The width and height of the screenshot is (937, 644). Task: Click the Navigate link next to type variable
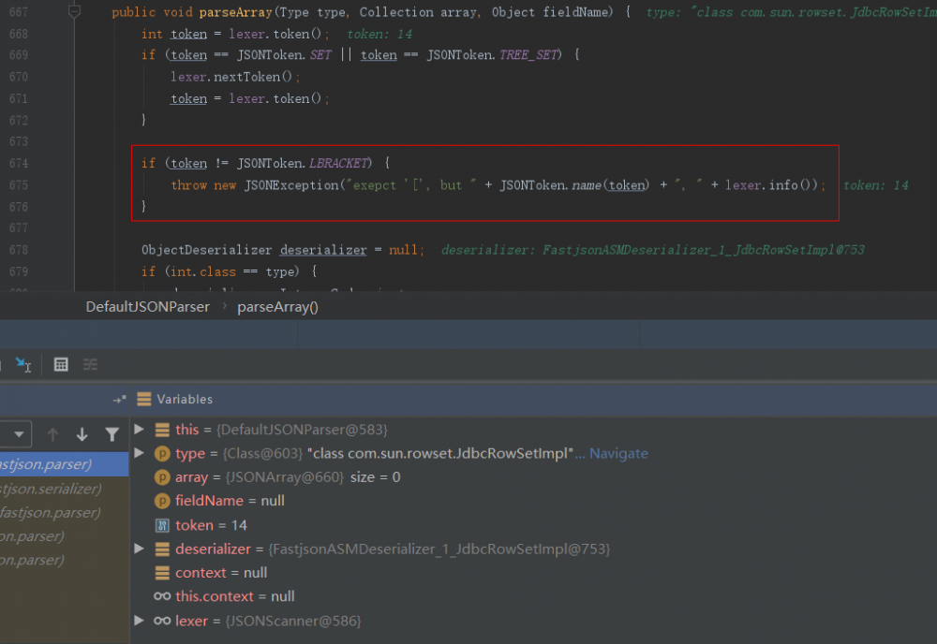[620, 453]
